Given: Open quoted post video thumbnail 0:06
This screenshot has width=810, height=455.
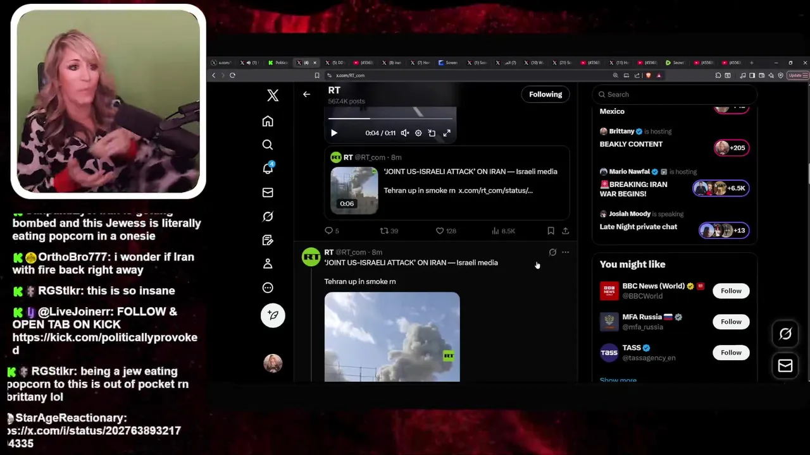Looking at the screenshot, I should (x=354, y=190).
